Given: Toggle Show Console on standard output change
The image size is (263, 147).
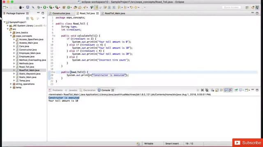Looking at the screenshot, I should coord(226,90).
